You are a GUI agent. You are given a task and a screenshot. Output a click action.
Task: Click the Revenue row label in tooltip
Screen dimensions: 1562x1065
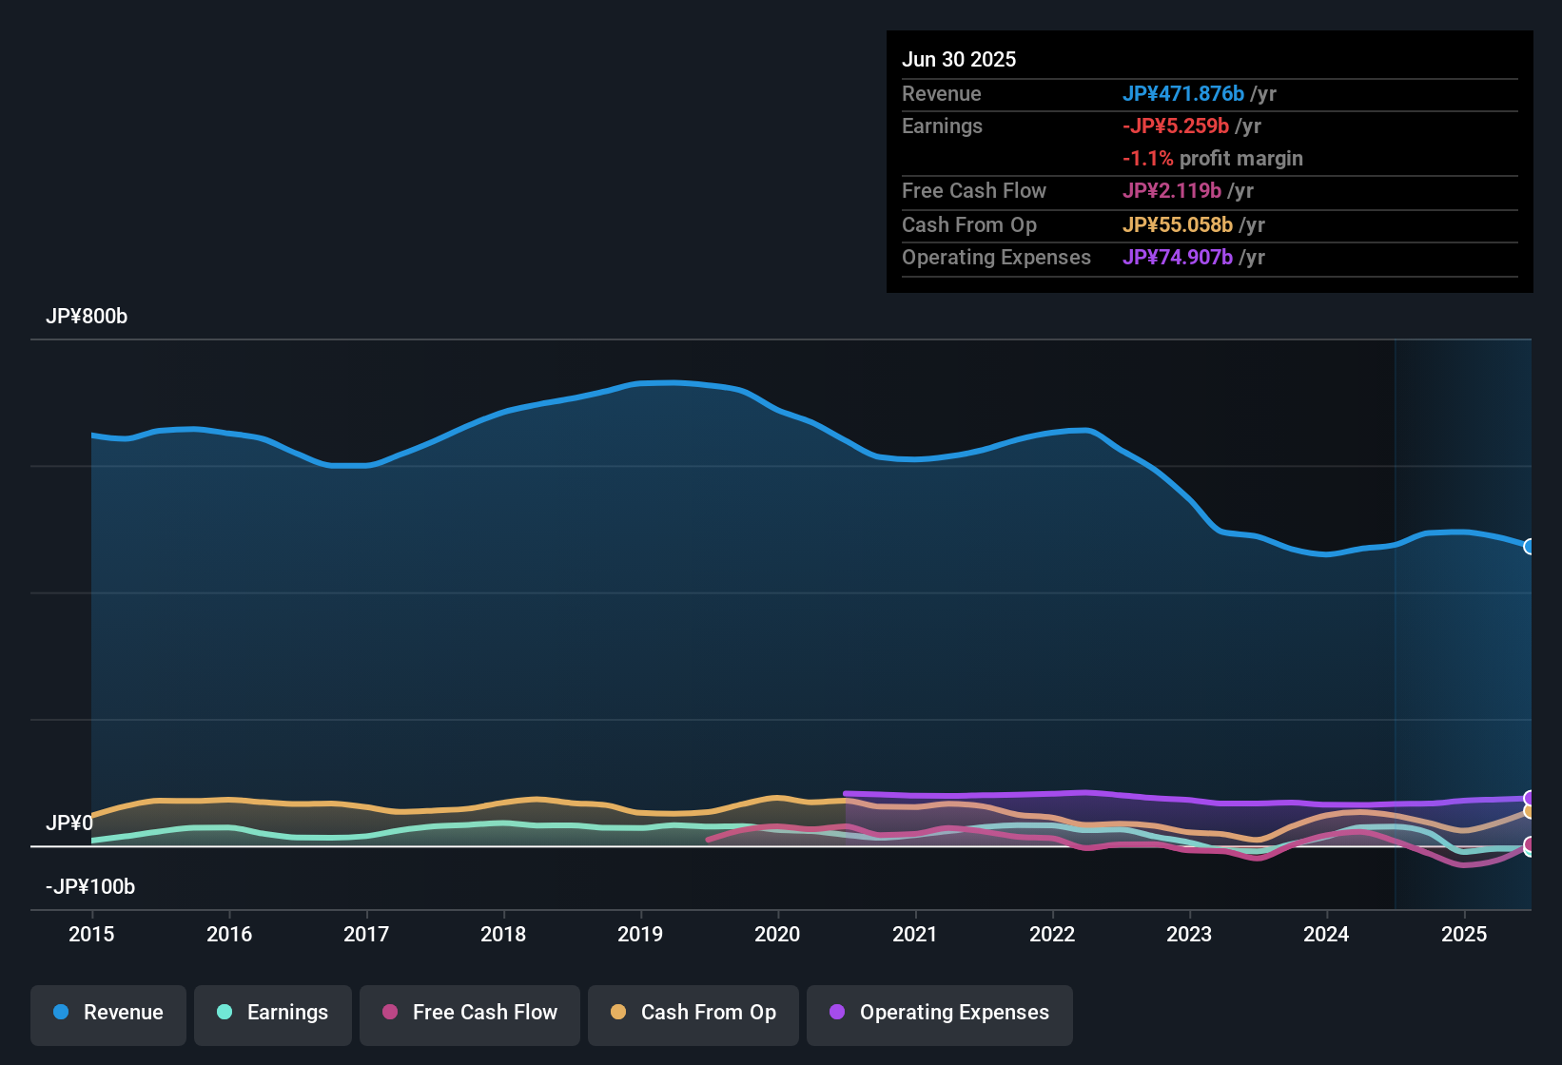pos(942,94)
